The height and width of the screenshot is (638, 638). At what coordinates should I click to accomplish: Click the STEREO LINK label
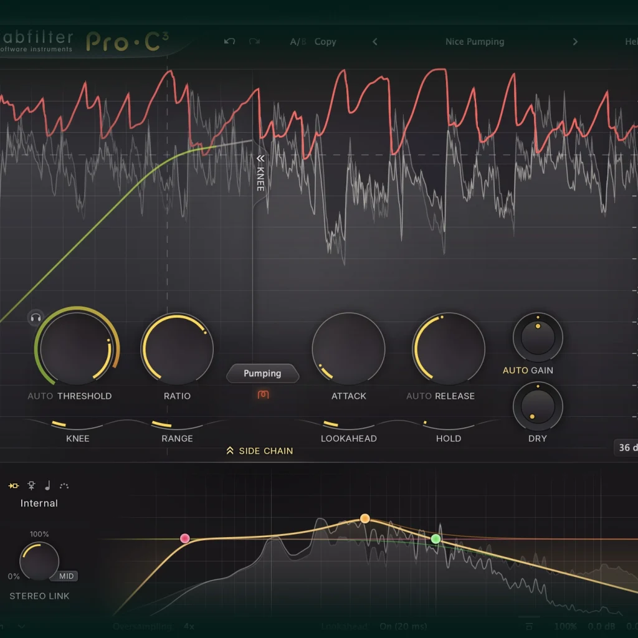point(39,596)
